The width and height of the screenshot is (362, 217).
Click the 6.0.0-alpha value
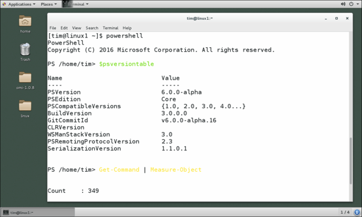click(x=181, y=92)
